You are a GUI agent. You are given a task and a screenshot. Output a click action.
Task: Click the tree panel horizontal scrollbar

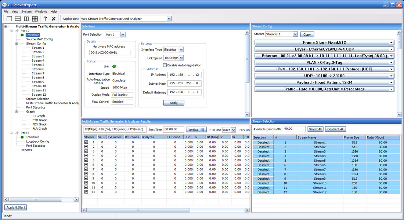pos(35,200)
